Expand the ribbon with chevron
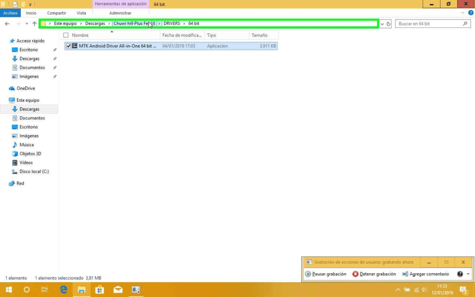This screenshot has width=475, height=297. tap(462, 13)
